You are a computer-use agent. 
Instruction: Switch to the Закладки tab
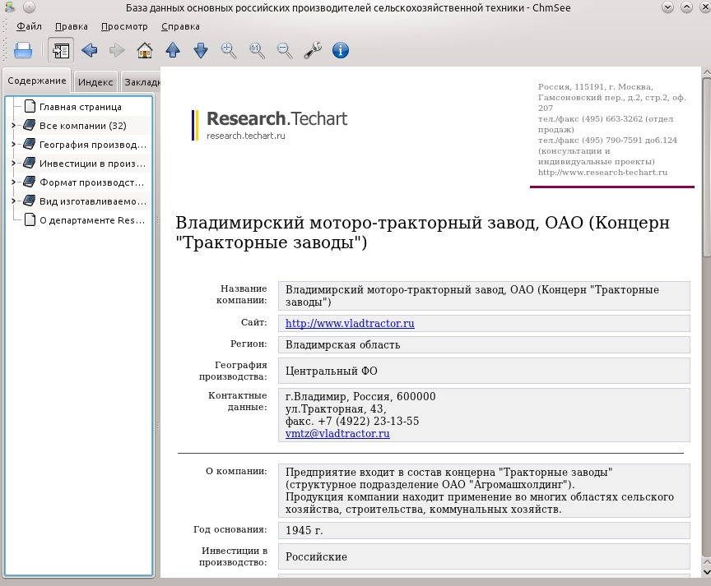[x=141, y=82]
